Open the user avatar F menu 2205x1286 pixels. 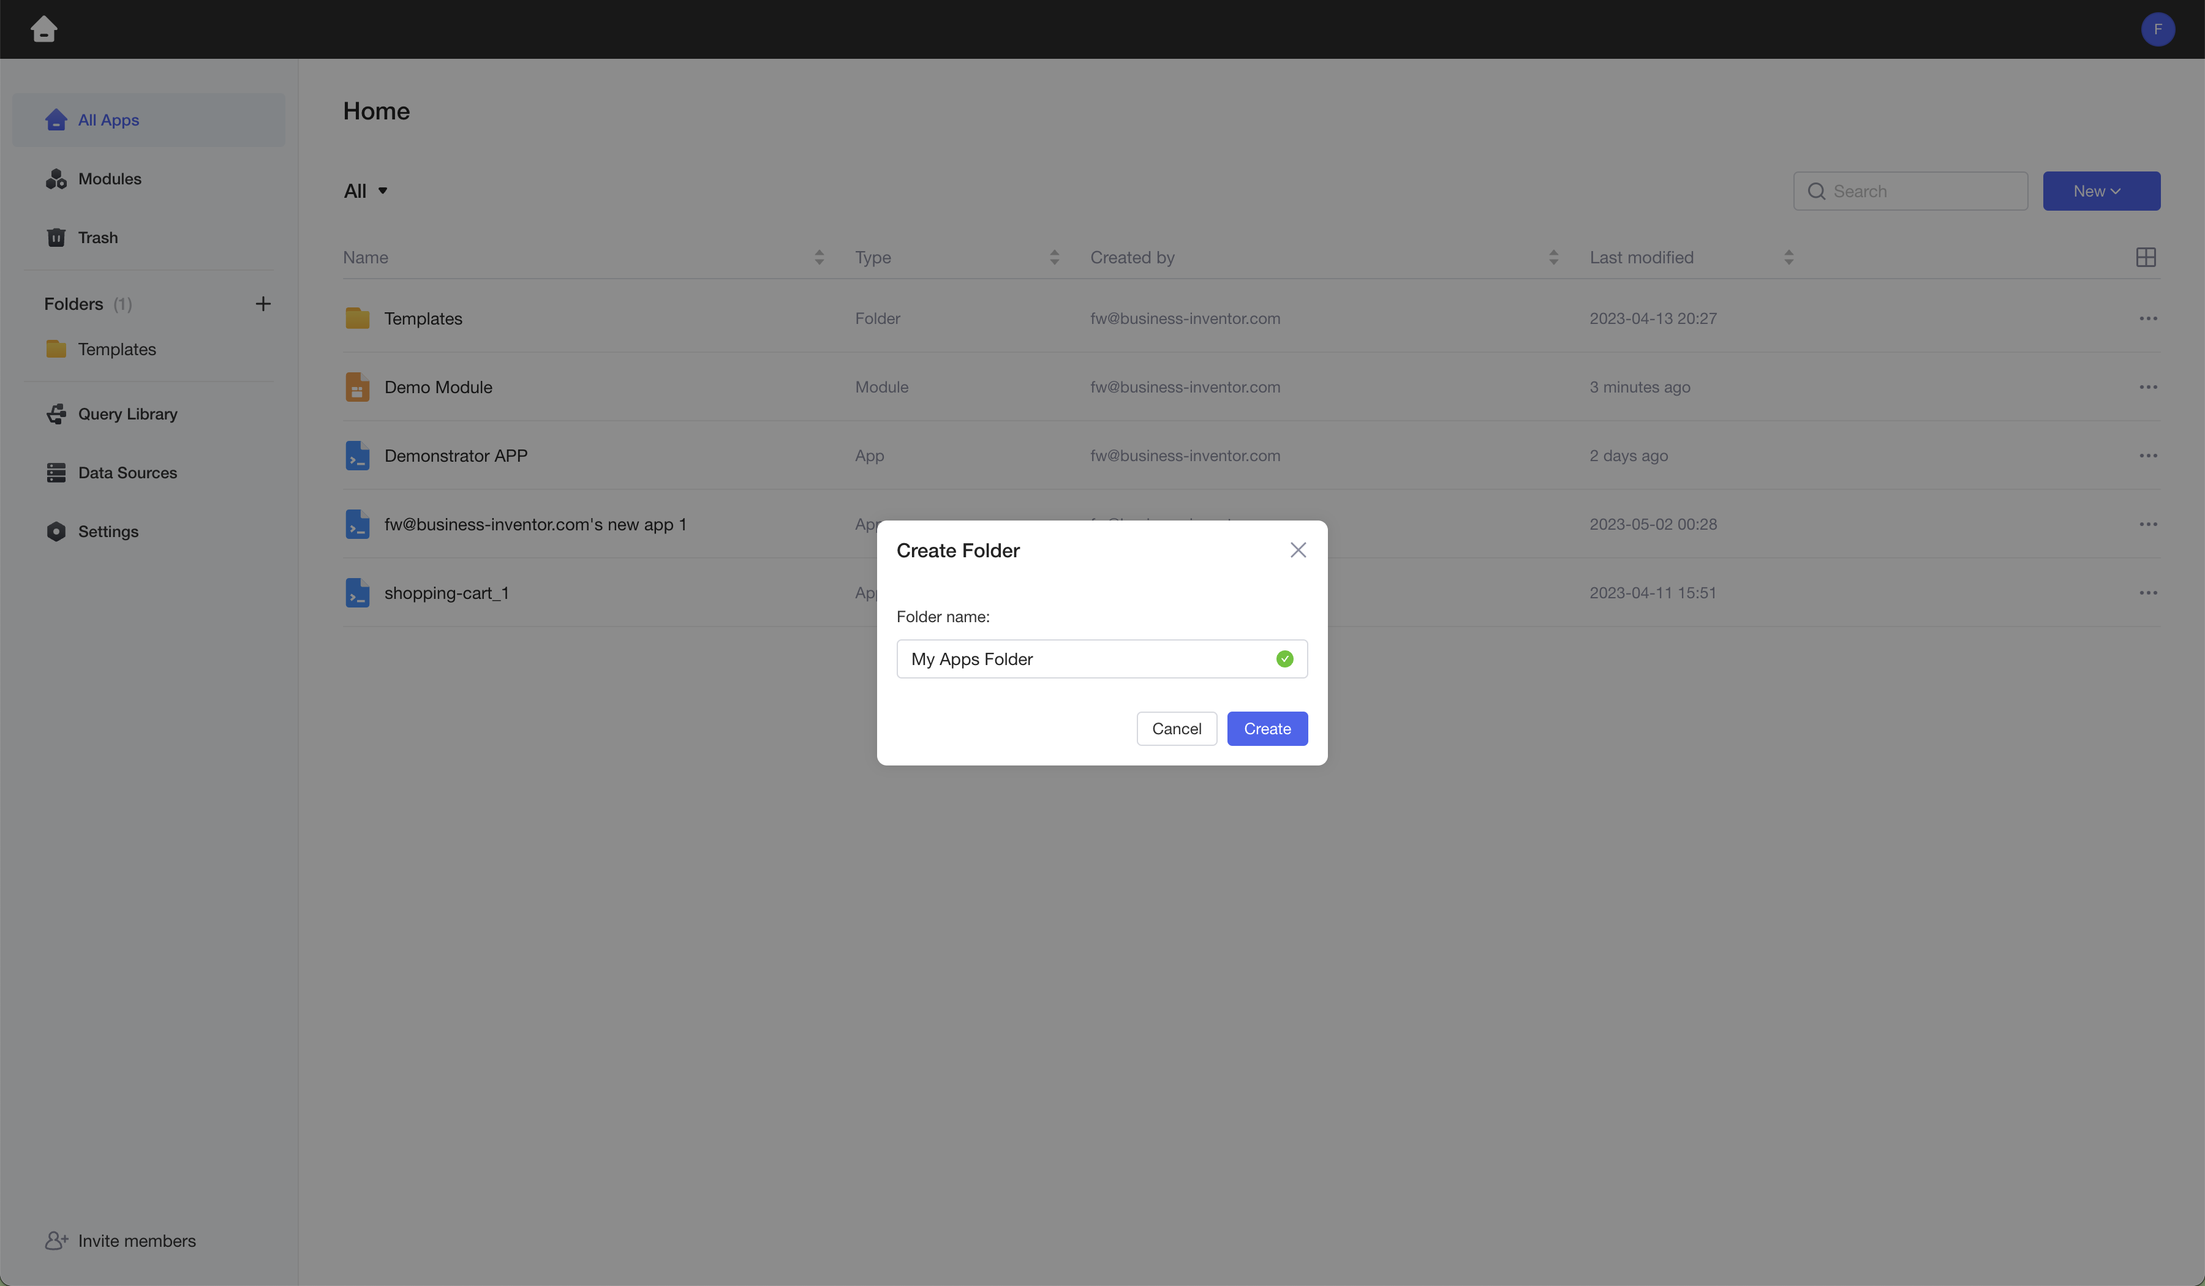[2157, 29]
